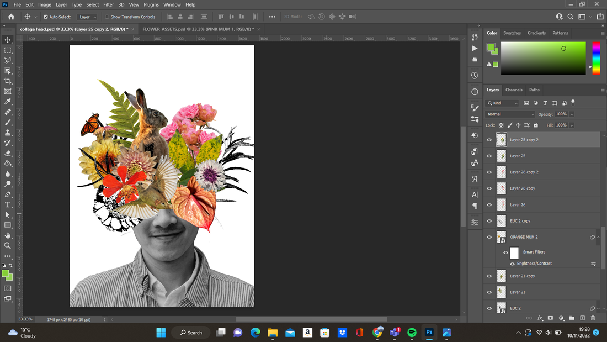The width and height of the screenshot is (607, 342).
Task: Open File Explorer from taskbar
Action: (273, 333)
